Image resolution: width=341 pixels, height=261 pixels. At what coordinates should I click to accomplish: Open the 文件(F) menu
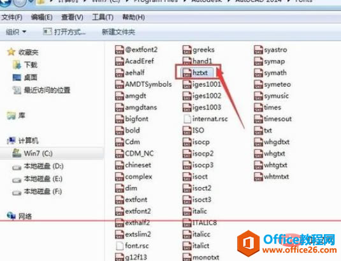pos(12,17)
